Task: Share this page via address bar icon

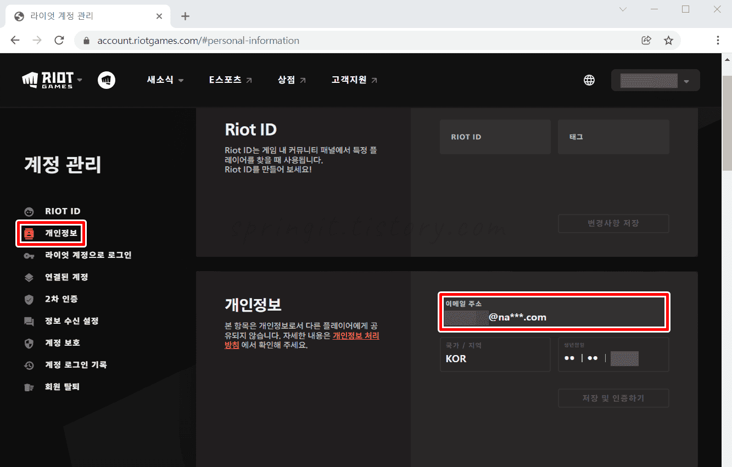Action: pos(646,40)
